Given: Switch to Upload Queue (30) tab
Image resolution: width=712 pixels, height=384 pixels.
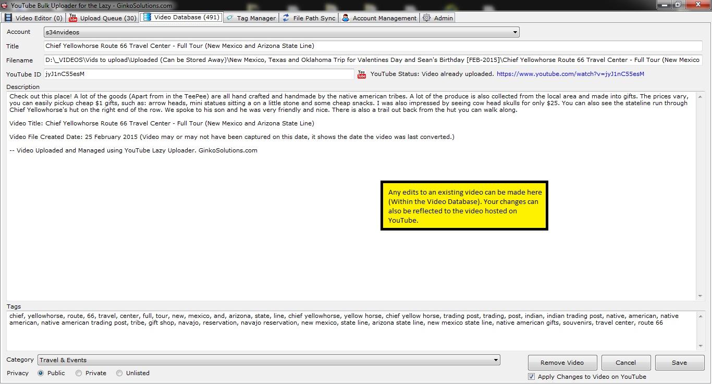Looking at the screenshot, I should [103, 18].
